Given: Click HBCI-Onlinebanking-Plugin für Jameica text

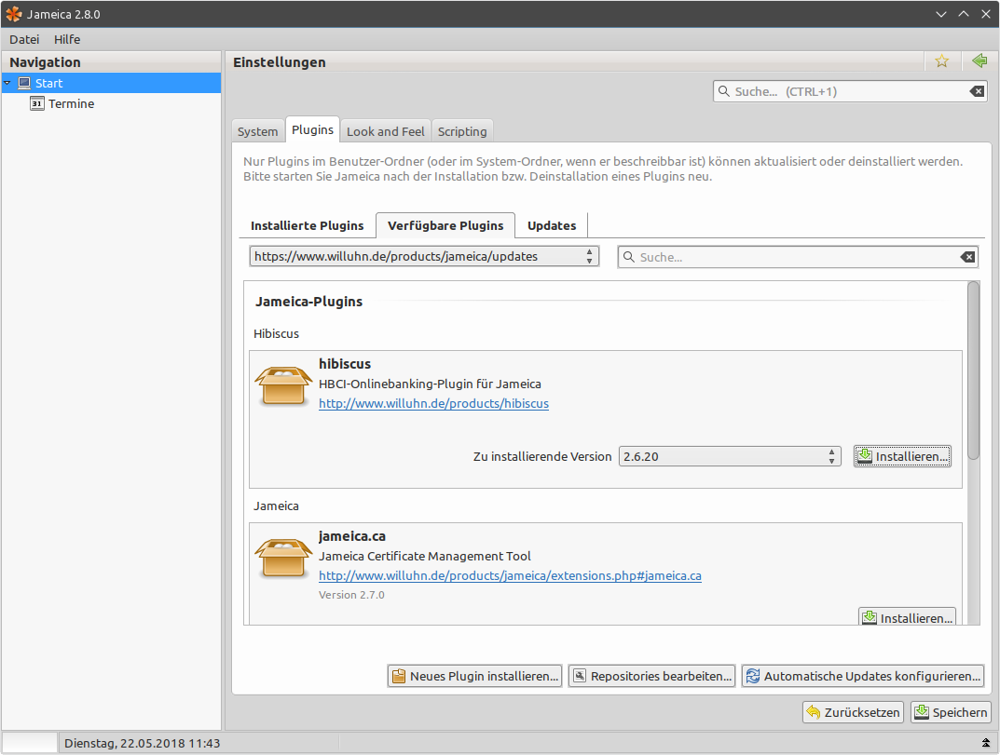Looking at the screenshot, I should tap(430, 384).
